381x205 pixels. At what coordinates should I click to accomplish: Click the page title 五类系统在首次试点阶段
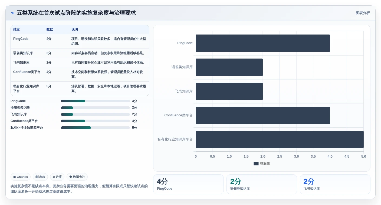(x=76, y=13)
